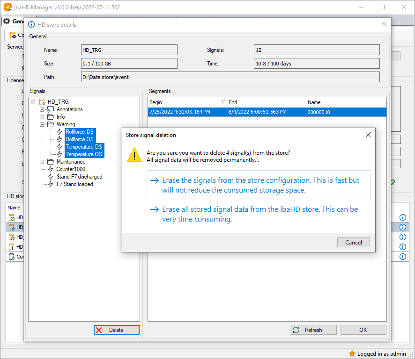Click the Name column header in Segments
The width and height of the screenshot is (415, 359).
click(346, 102)
